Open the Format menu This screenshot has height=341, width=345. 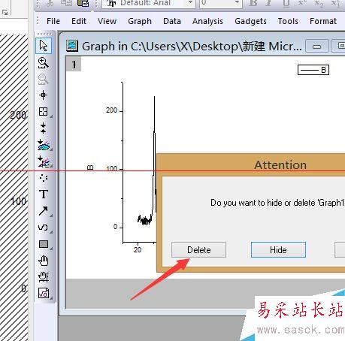pos(323,21)
